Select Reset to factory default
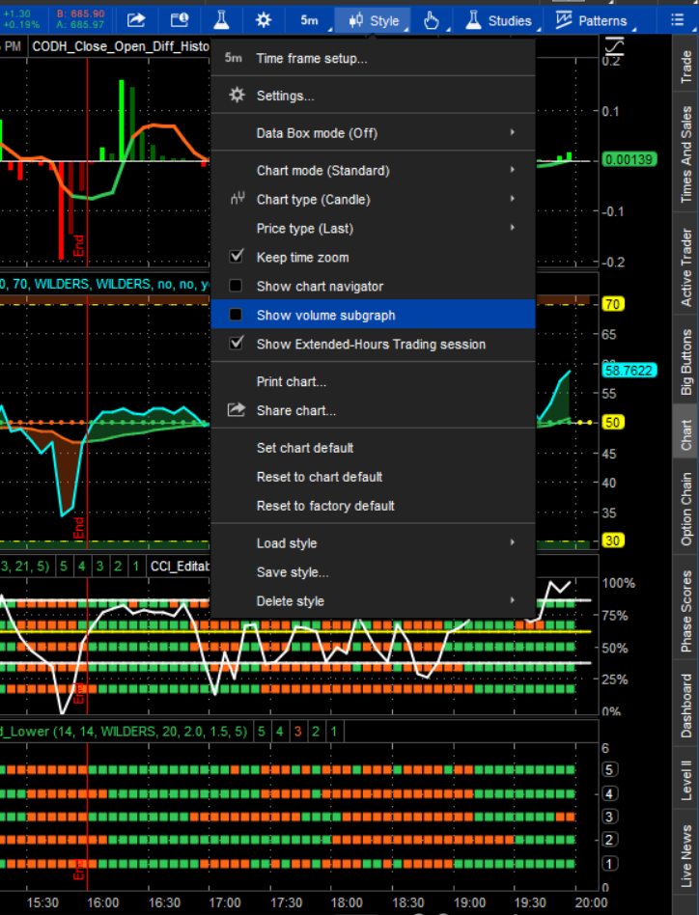 pos(325,506)
